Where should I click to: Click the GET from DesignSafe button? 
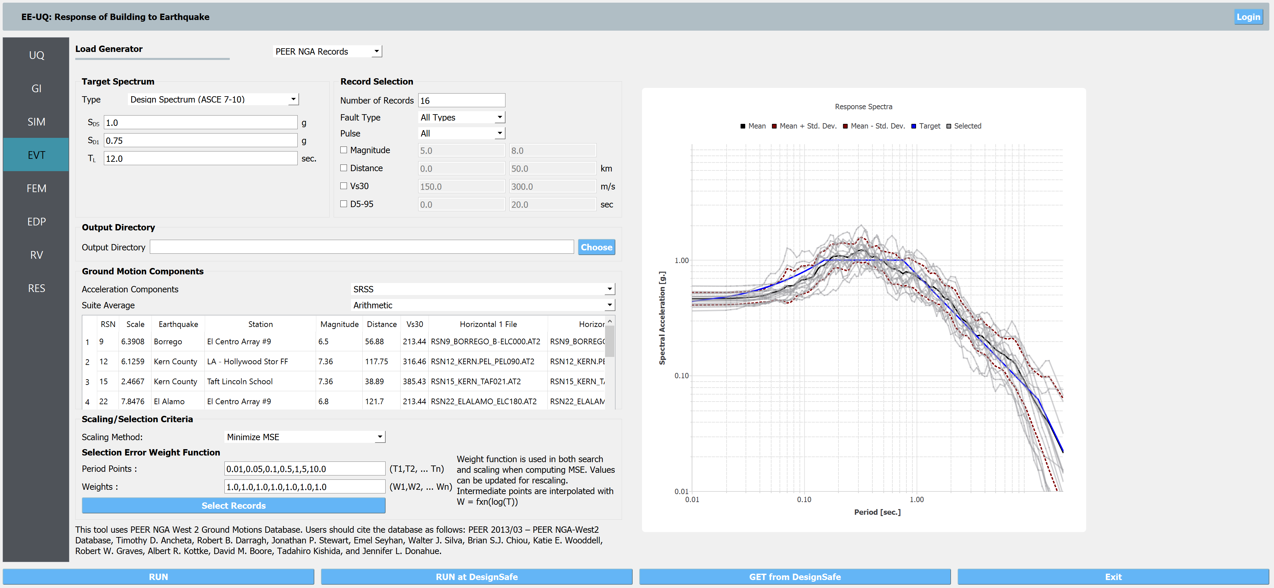pyautogui.click(x=795, y=577)
